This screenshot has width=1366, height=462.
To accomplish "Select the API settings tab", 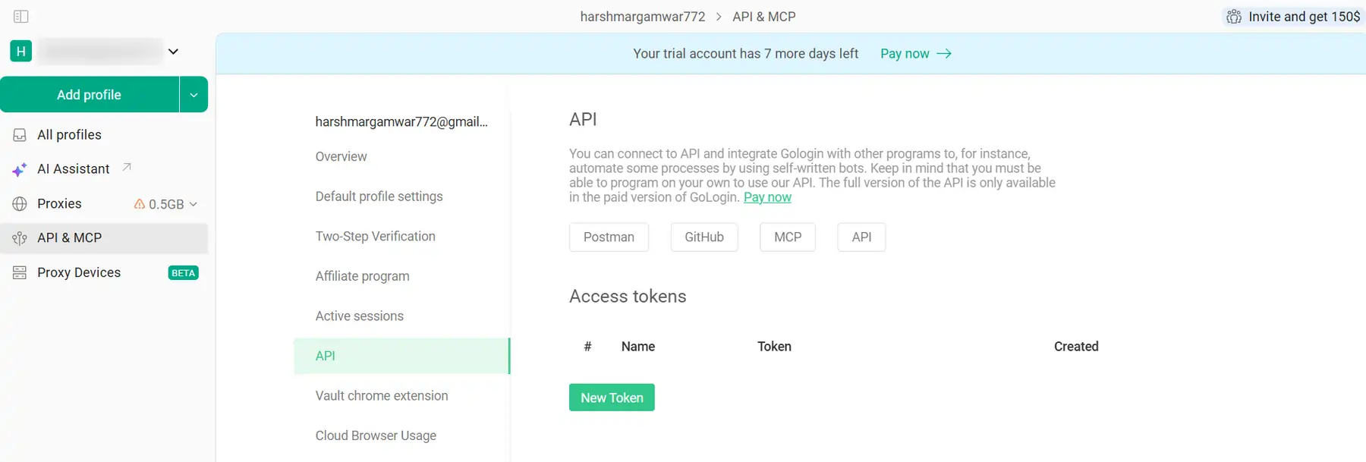I will pyautogui.click(x=401, y=356).
